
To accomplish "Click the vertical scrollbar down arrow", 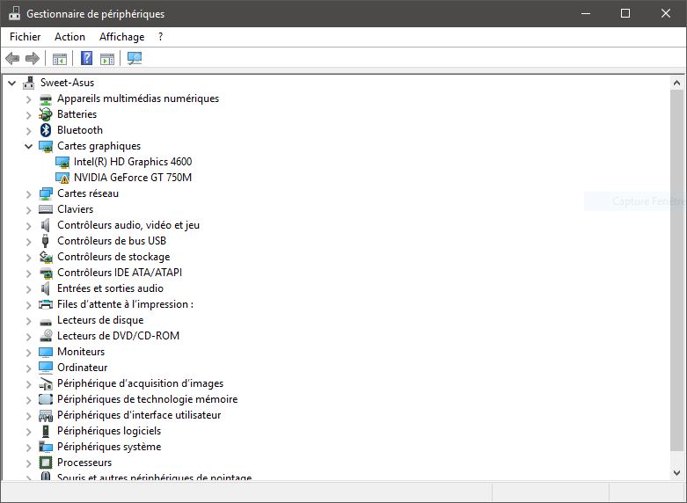I will (676, 472).
